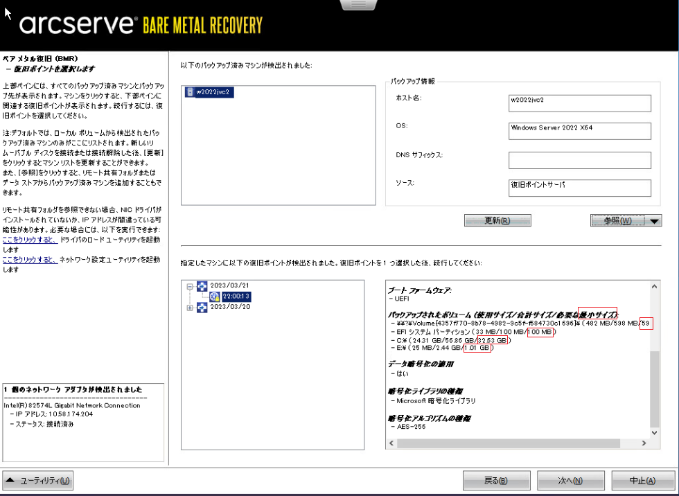
Task: Click the ステータス: 接続済み line
Action: point(41,424)
